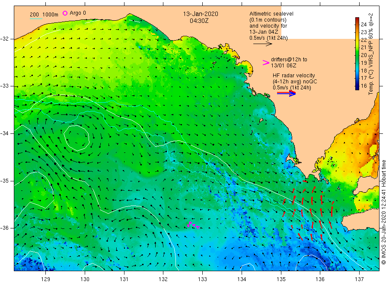Click the longitude axis label 137
389x285 pixels.
[359, 279]
